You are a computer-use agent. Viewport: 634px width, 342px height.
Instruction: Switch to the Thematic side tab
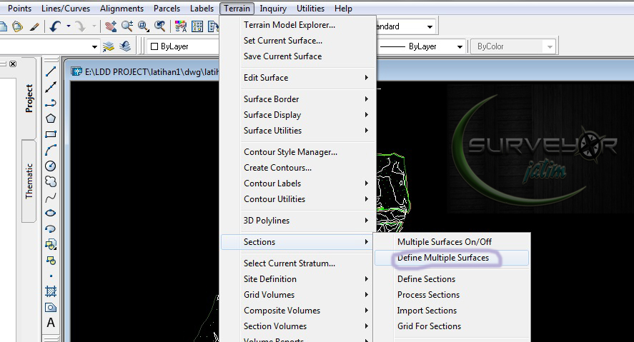coord(29,181)
